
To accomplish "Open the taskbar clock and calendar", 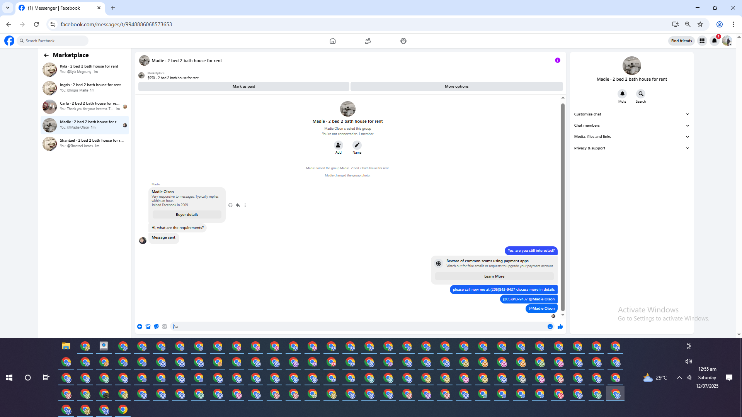I will 707,378.
